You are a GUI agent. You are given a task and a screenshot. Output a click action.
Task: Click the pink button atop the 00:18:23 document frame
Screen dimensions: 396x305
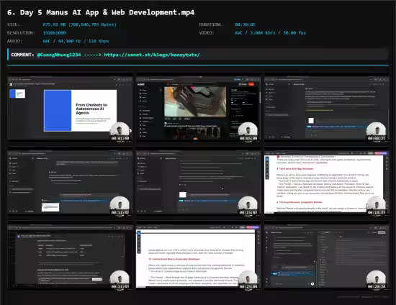click(381, 153)
